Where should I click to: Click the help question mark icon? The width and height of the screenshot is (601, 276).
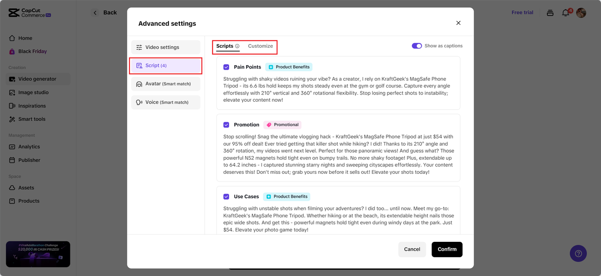coord(578,254)
